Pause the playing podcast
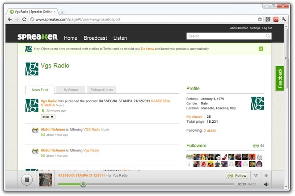This screenshot has height=196, width=295. pyautogui.click(x=27, y=180)
